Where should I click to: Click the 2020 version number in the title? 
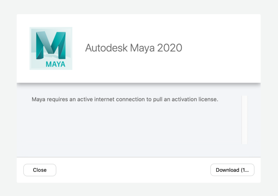tap(170, 48)
